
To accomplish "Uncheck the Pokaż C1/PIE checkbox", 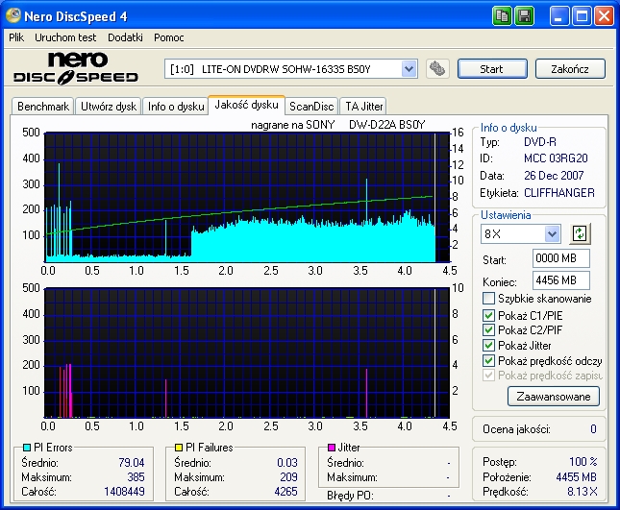I will click(x=488, y=315).
